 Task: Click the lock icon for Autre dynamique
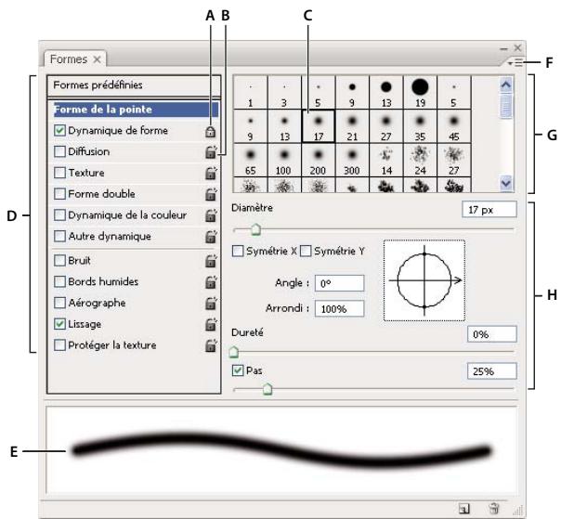coord(211,237)
